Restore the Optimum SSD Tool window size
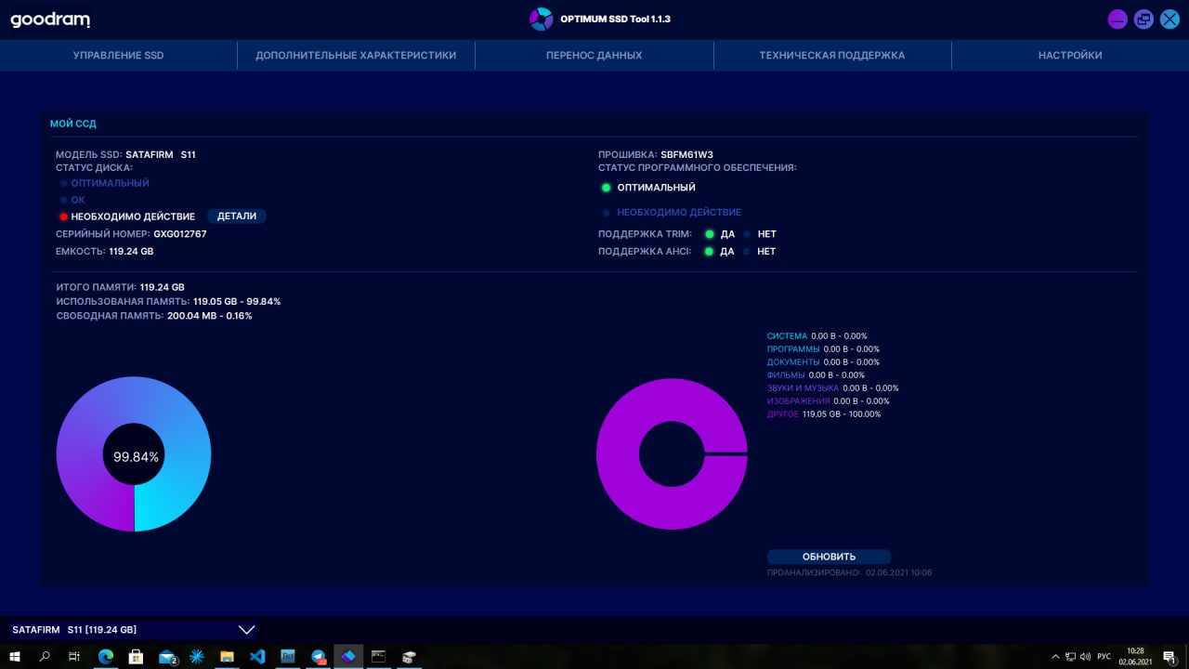The image size is (1189, 669). pos(1143,19)
